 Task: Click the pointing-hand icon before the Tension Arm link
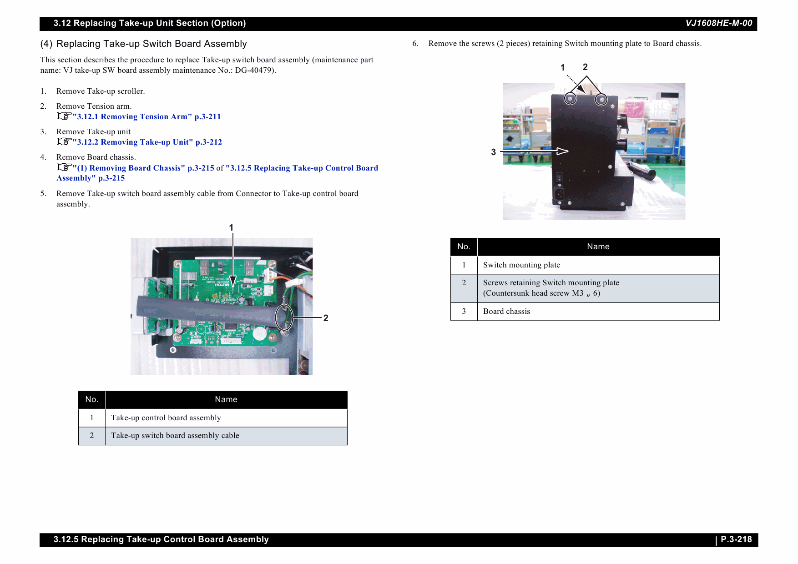point(64,116)
